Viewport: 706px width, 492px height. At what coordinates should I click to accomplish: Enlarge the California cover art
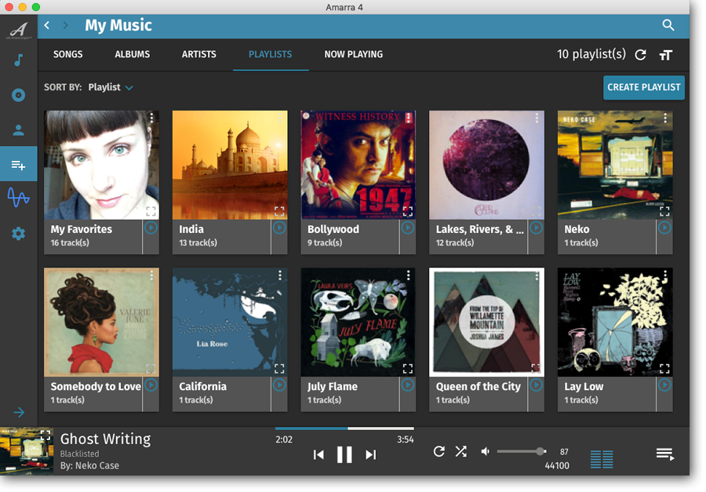click(x=279, y=369)
